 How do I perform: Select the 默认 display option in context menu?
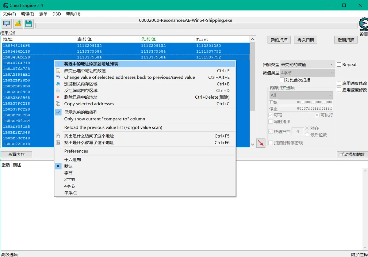(x=145, y=166)
